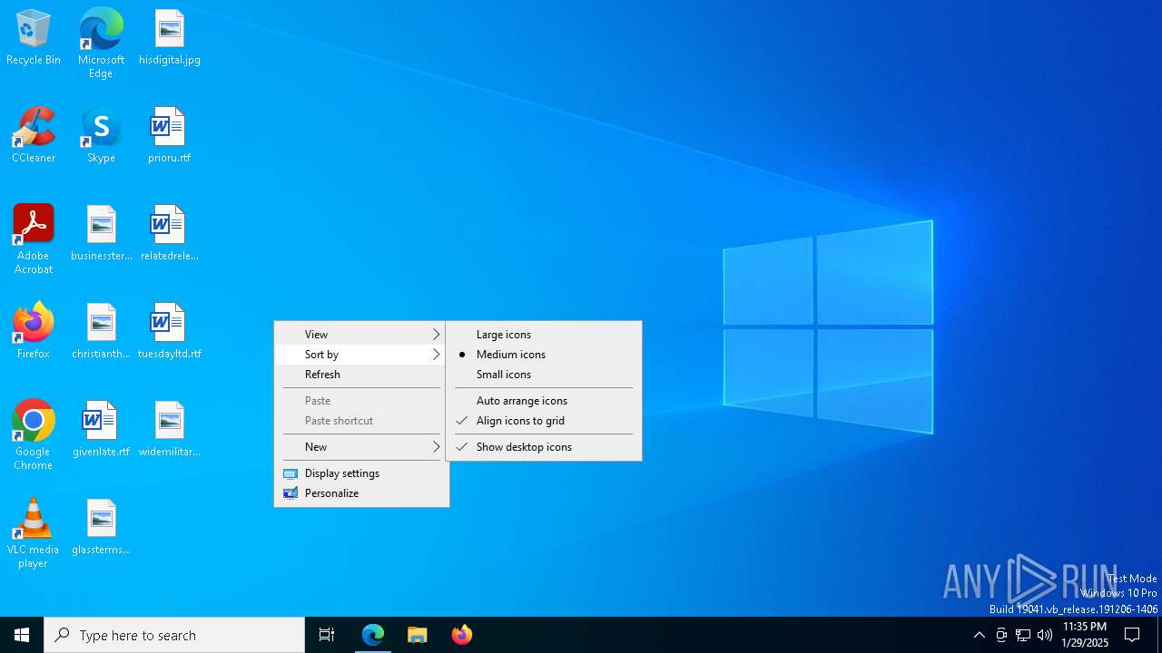Toggle Align icons to grid

coord(544,421)
